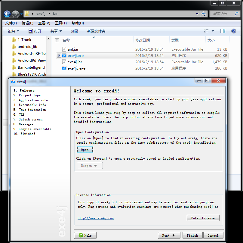Click the navigation pane scroll up arrow
Image resolution: width=243 pixels, height=243 pixels.
[48, 39]
